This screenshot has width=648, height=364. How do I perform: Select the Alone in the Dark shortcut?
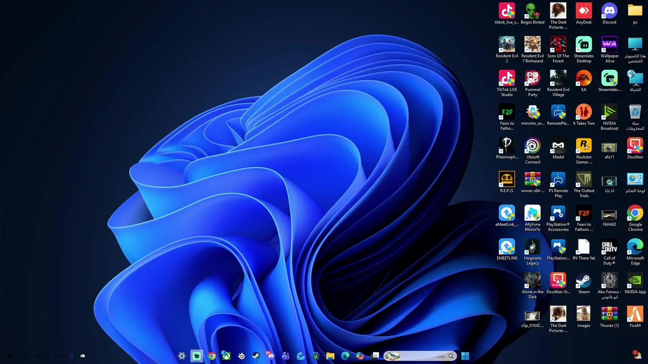533,286
